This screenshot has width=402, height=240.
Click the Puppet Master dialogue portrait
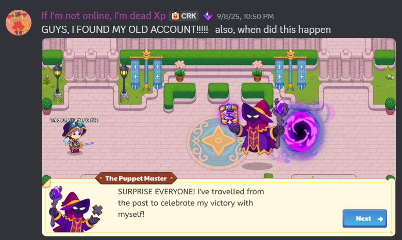[x=75, y=209]
